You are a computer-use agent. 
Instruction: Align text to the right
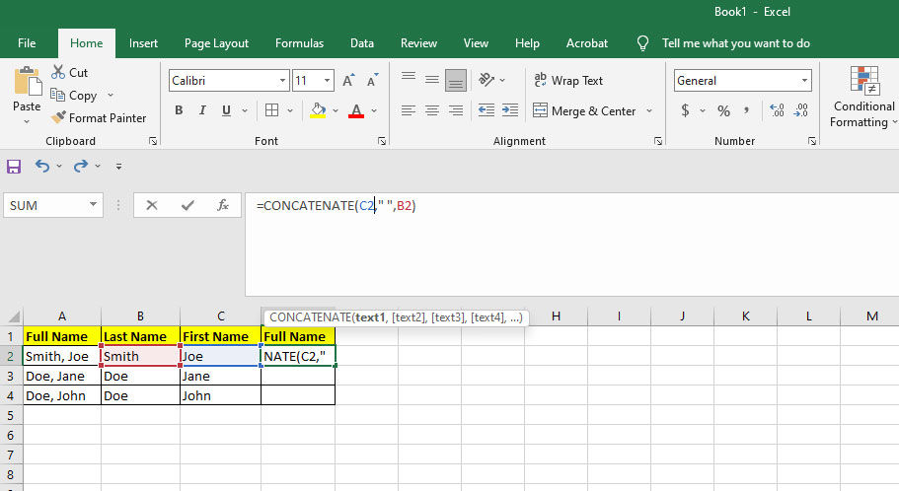pos(456,110)
